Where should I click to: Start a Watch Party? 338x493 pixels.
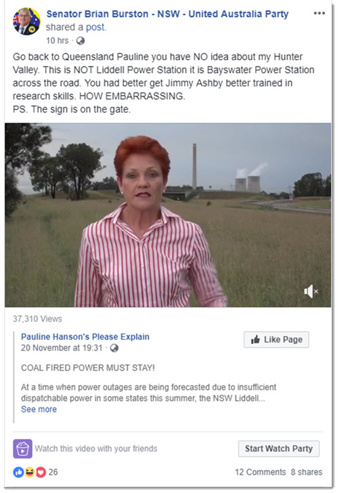pos(279,449)
